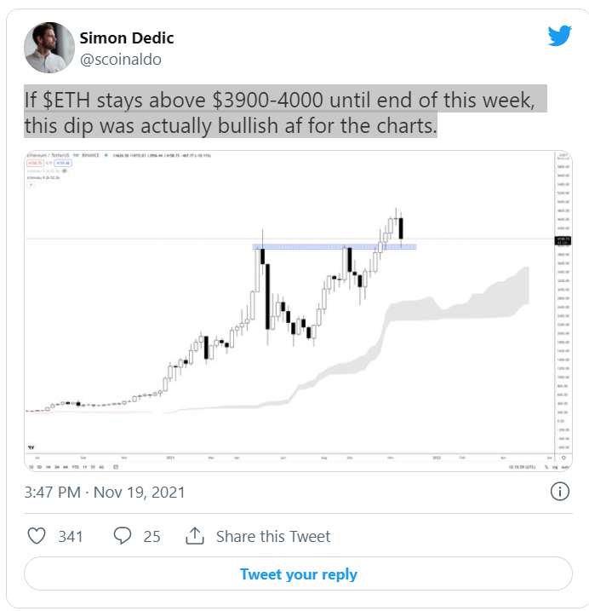This screenshot has height=611, width=589.
Task: Click Tweet your reply button
Action: coord(298,574)
